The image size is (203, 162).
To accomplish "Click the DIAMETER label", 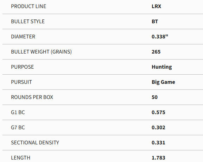I will 23,37.
